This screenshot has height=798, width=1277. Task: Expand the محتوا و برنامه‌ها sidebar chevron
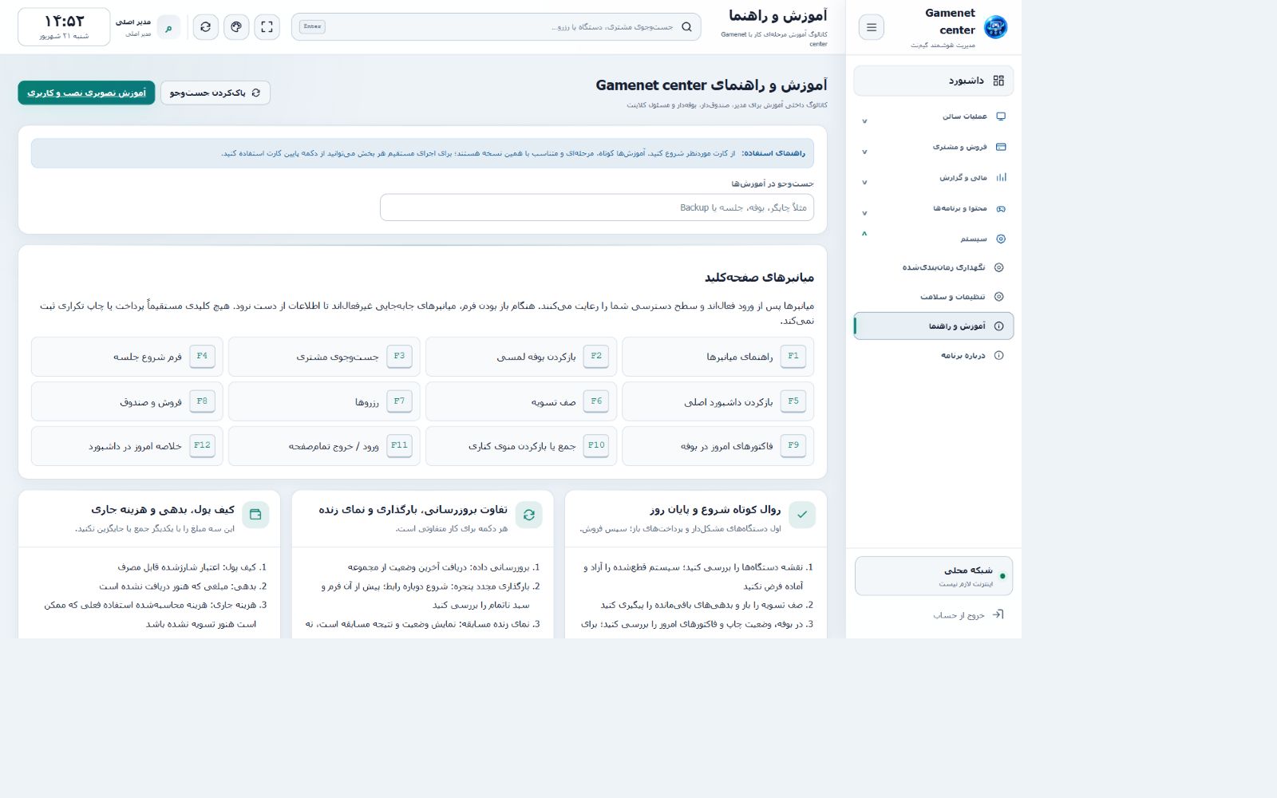[864, 213]
